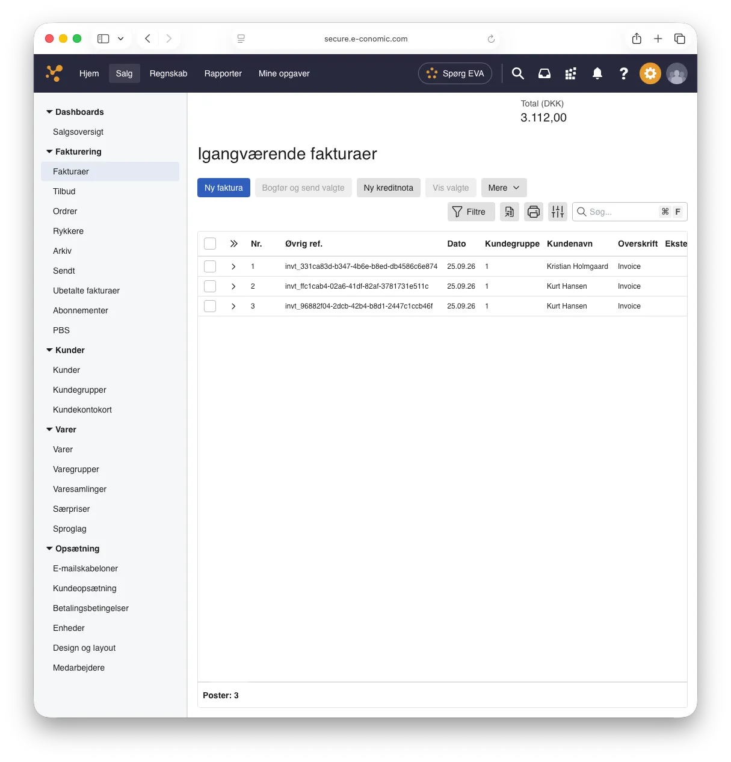This screenshot has width=731, height=762.
Task: Toggle the select-all checkbox in header
Action: (210, 244)
